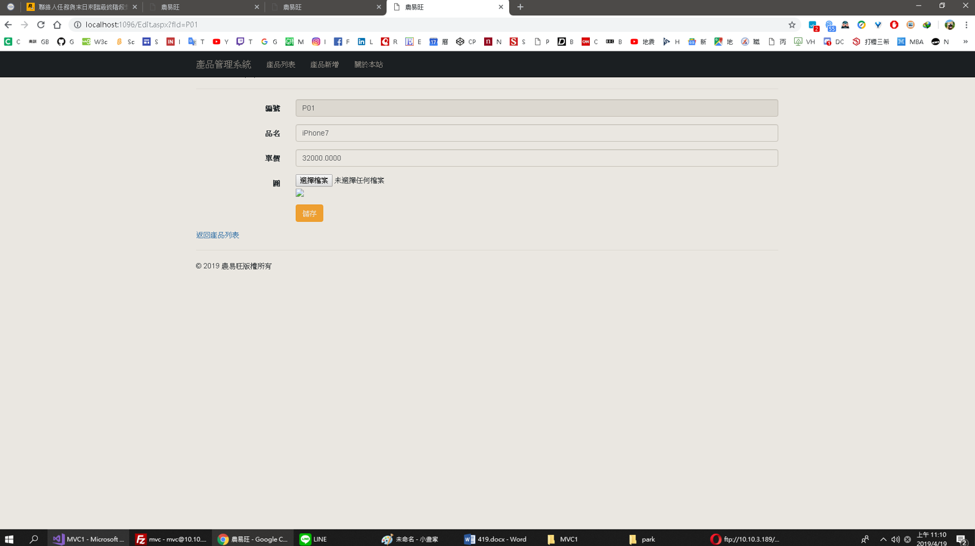Open the DC bookmark

(834, 42)
